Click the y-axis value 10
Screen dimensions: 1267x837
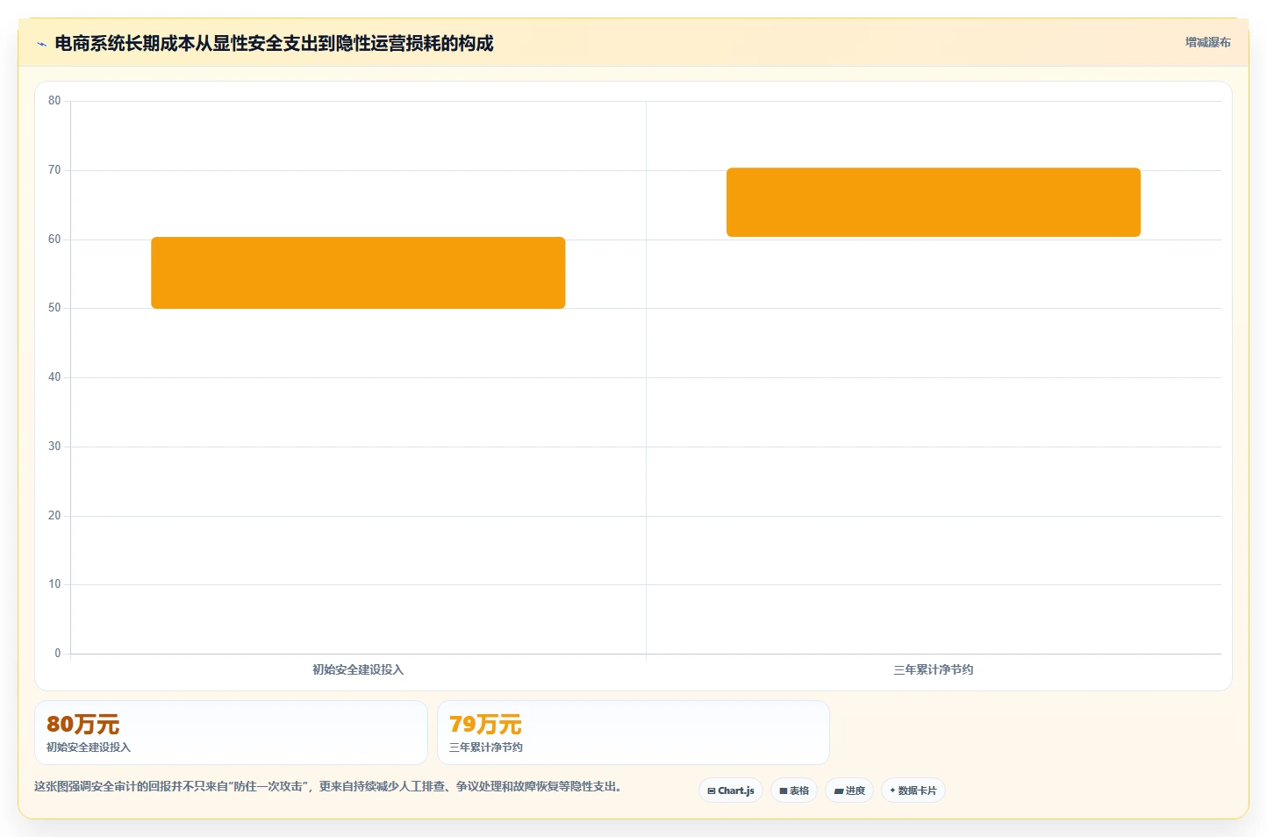click(x=54, y=584)
